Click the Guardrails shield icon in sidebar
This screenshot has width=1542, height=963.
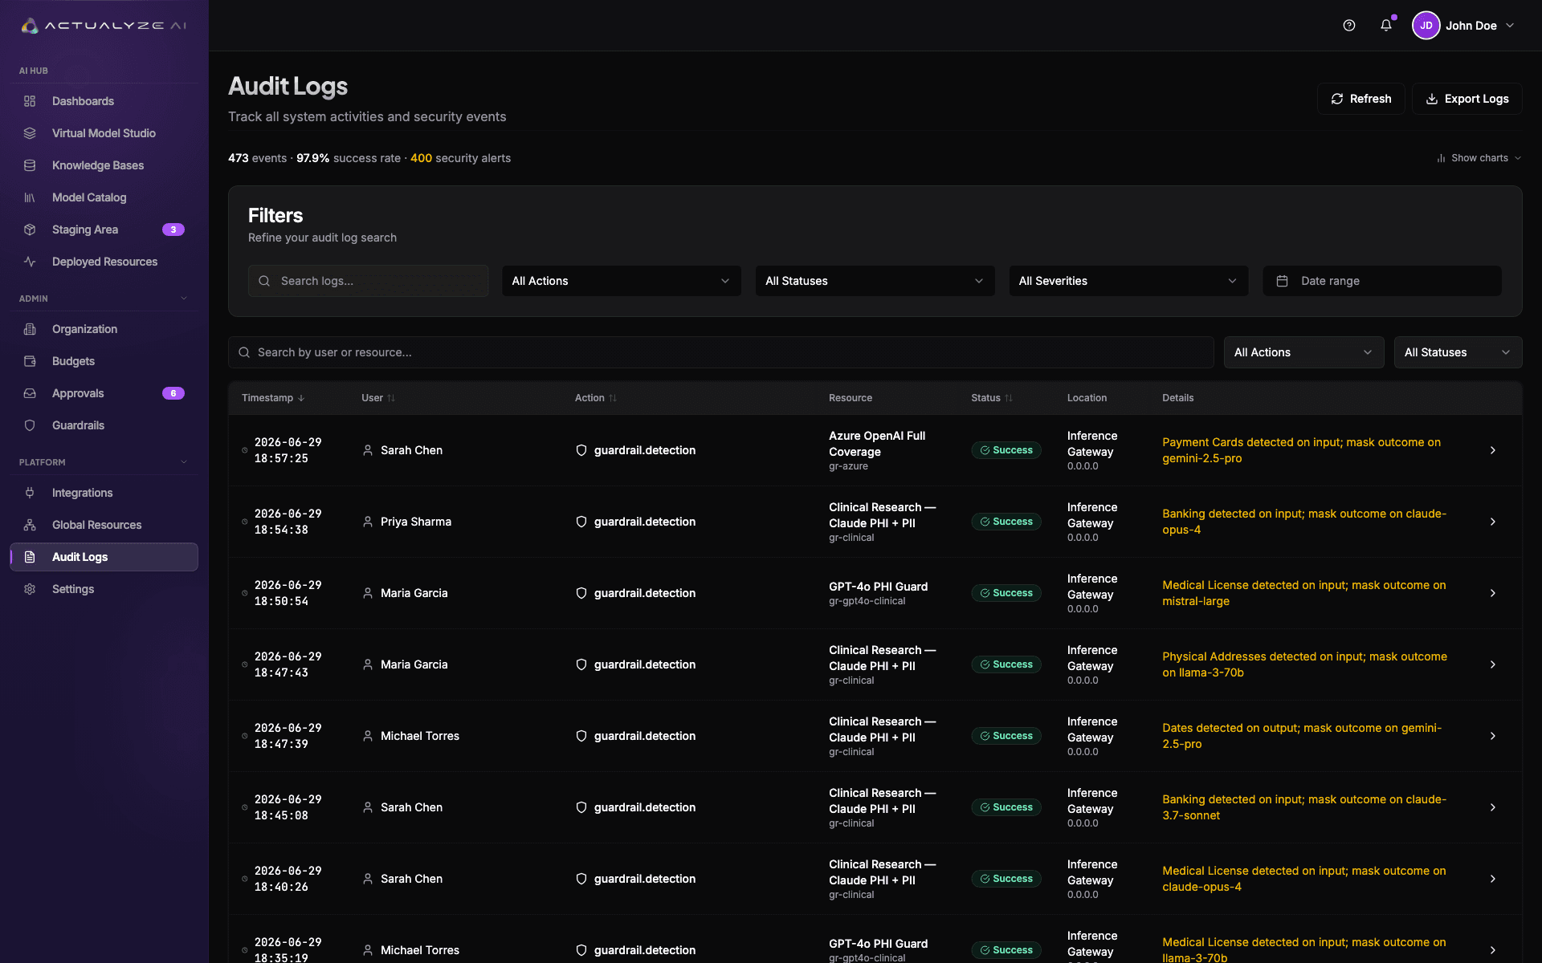pyautogui.click(x=30, y=425)
